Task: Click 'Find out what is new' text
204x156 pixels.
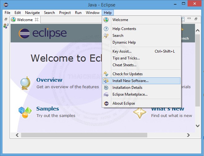Action: pos(172,115)
